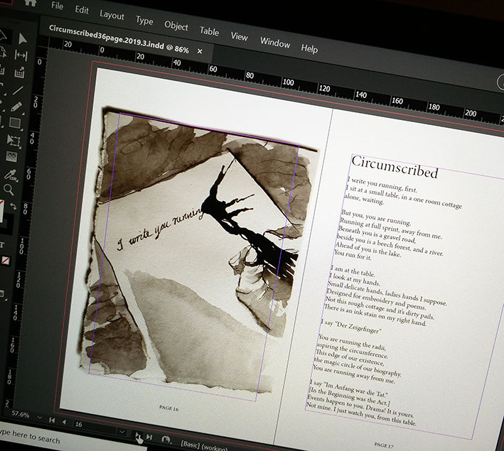Select the Gradient Feather tool
Image resolution: width=504 pixels, height=451 pixels.
[11, 157]
